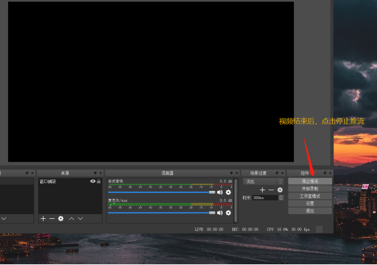Open the scene transition properties gear
This screenshot has height=265, width=377.
click(x=280, y=190)
